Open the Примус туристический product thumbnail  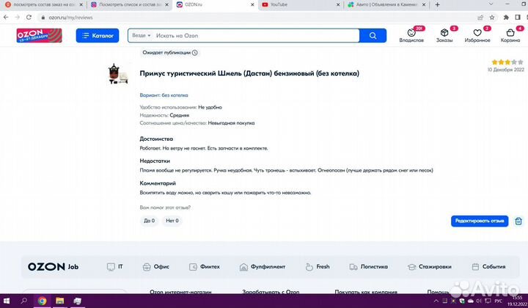pos(118,73)
